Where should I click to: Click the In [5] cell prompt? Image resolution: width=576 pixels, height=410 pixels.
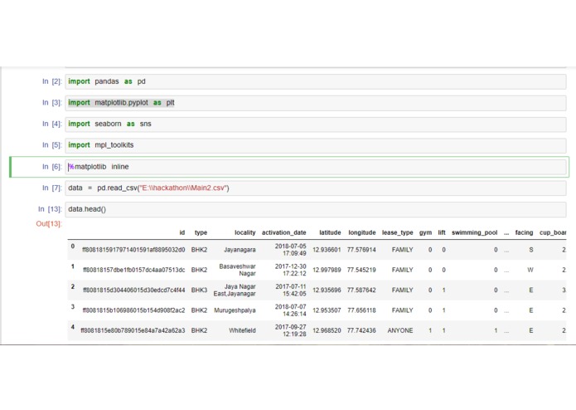[51, 145]
